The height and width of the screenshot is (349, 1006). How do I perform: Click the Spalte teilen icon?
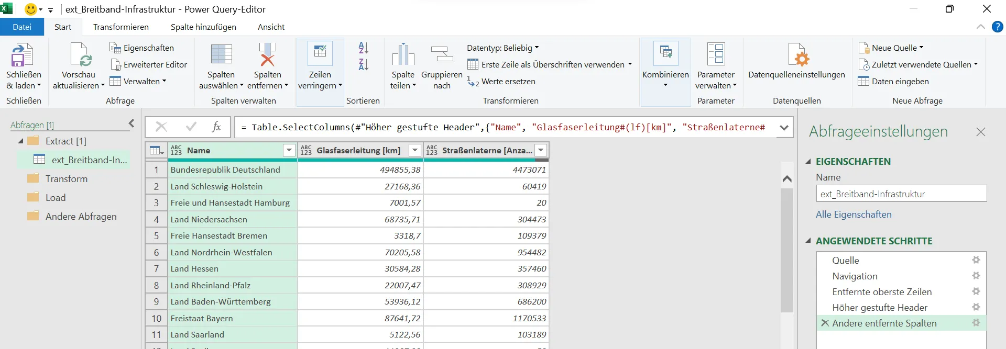click(403, 54)
